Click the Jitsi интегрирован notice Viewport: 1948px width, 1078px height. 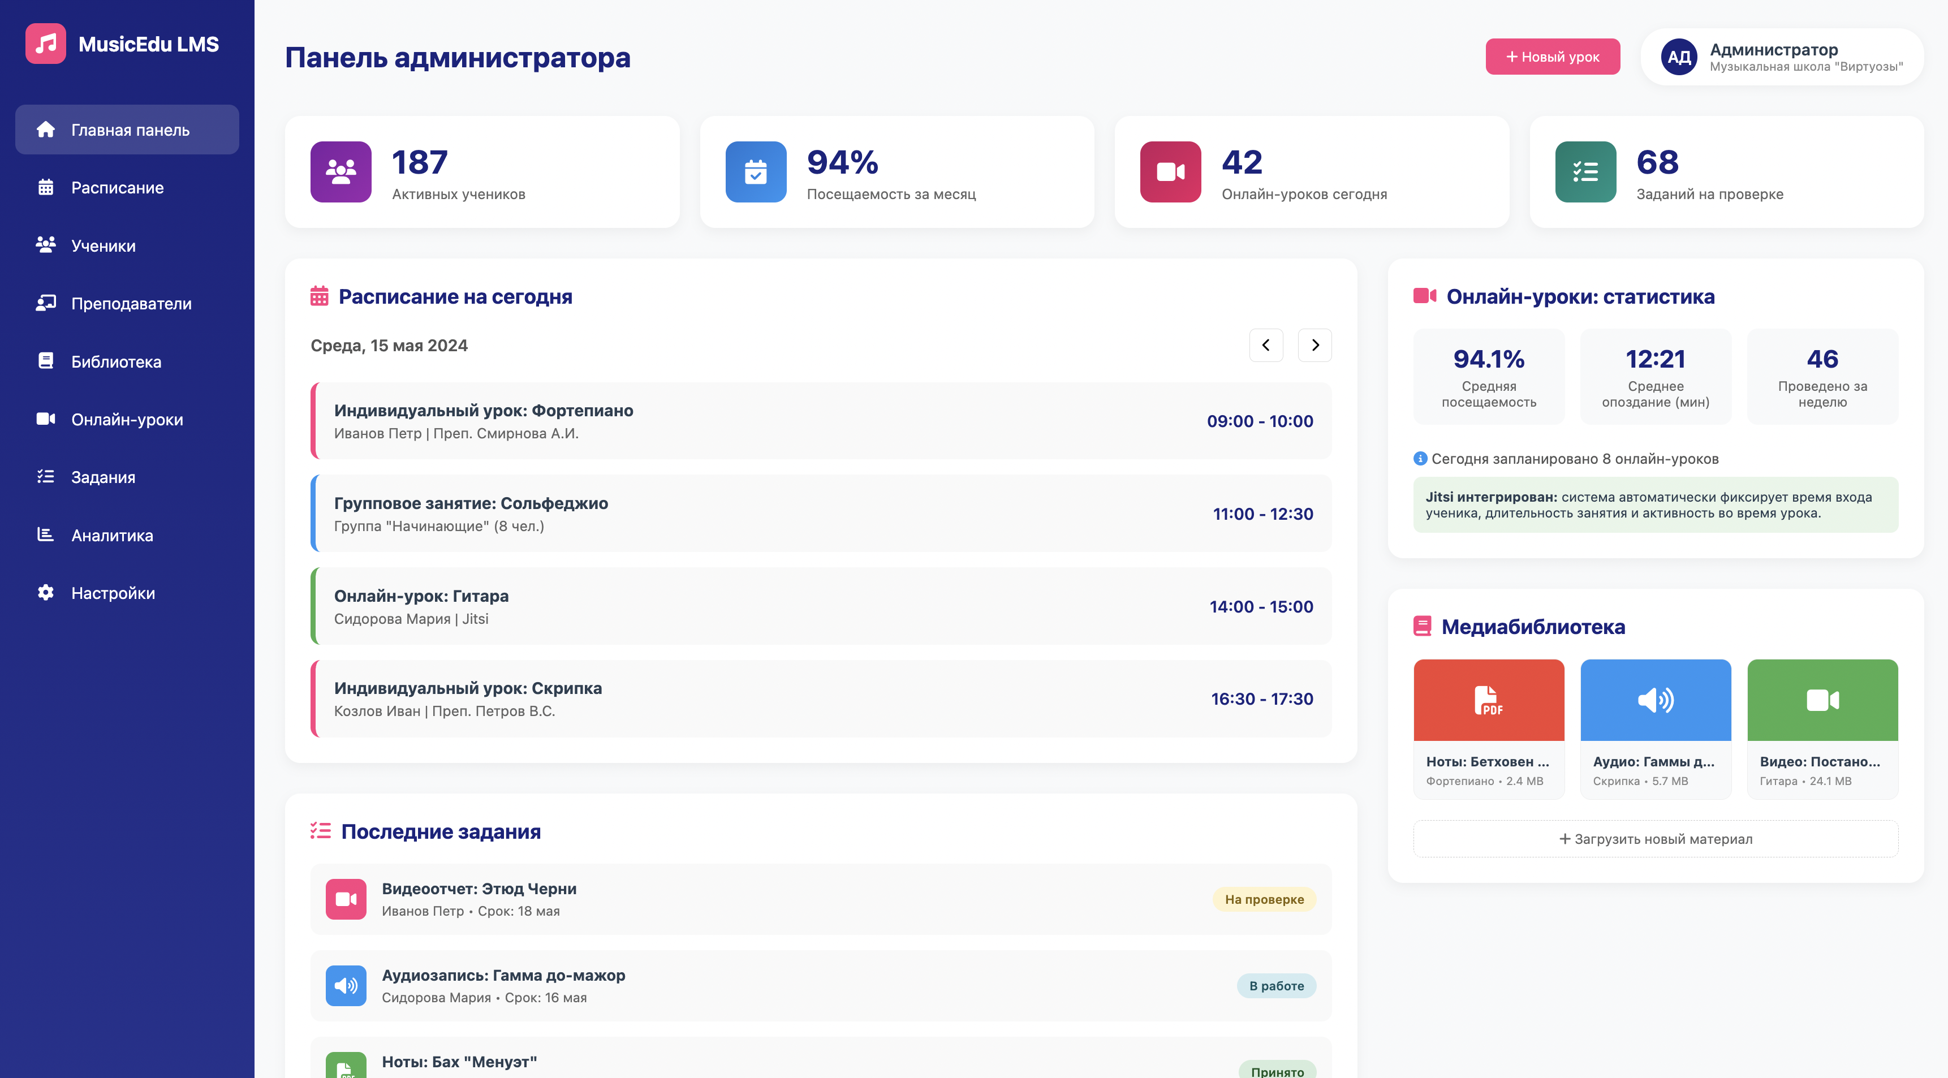(1656, 505)
